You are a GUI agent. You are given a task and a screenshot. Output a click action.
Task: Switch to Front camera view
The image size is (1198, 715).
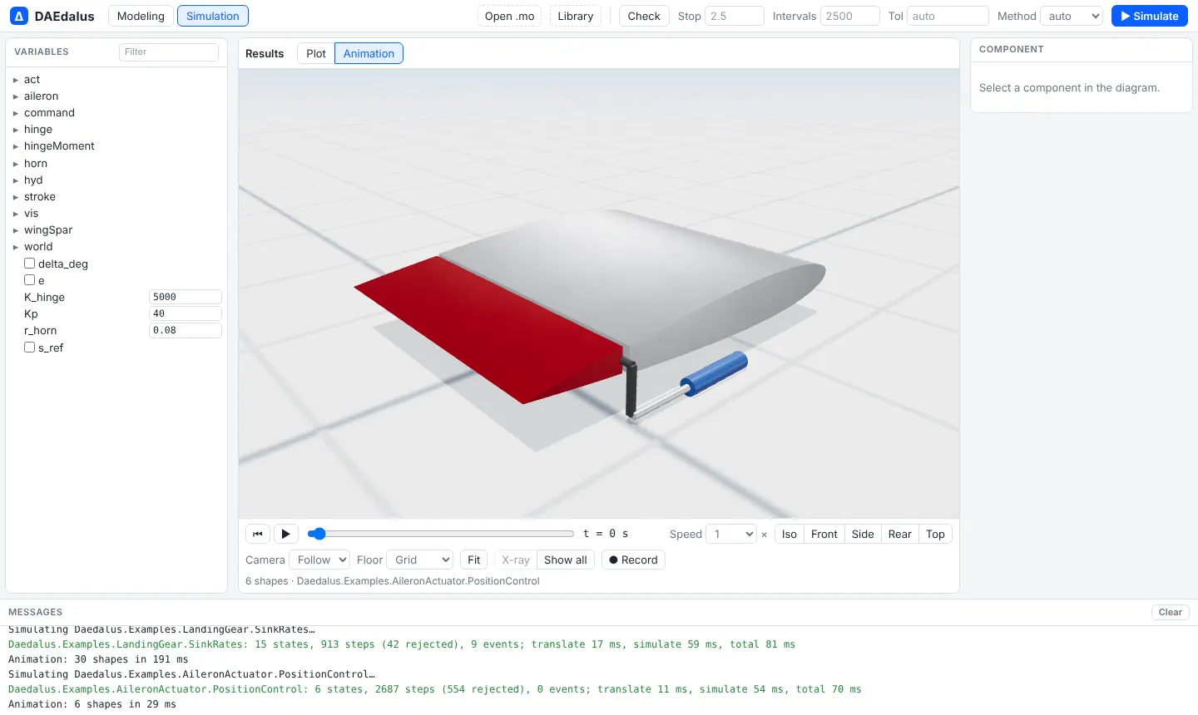(x=824, y=534)
